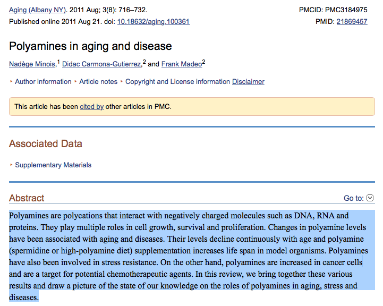Click the Associated Data heading
Image resolution: width=383 pixels, height=306 pixels.
pos(46,144)
